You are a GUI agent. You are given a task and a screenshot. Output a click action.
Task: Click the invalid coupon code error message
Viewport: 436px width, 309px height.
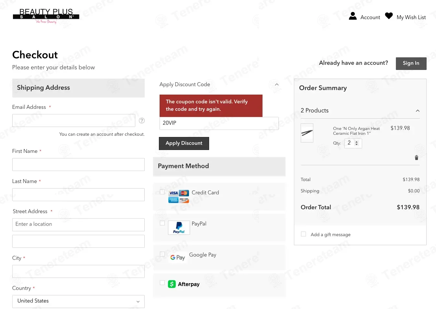pyautogui.click(x=211, y=106)
